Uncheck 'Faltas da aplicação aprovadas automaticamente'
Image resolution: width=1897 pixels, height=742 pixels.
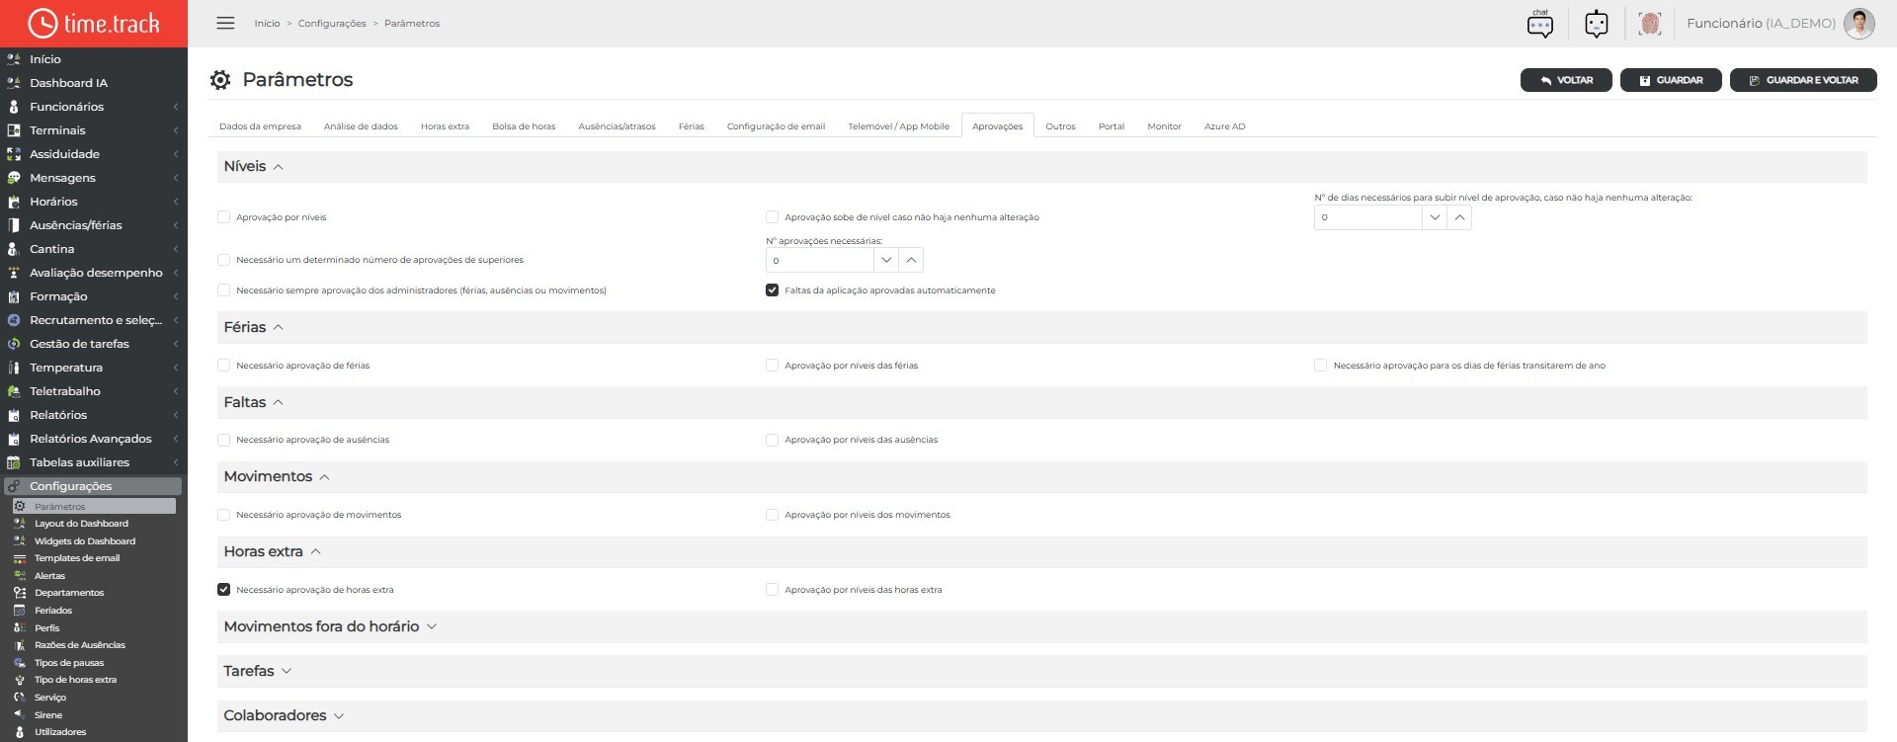[x=772, y=290]
